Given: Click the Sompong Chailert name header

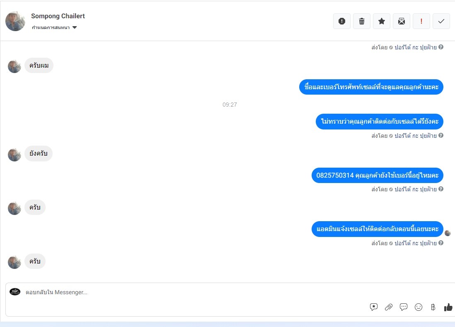Looking at the screenshot, I should tap(58, 16).
